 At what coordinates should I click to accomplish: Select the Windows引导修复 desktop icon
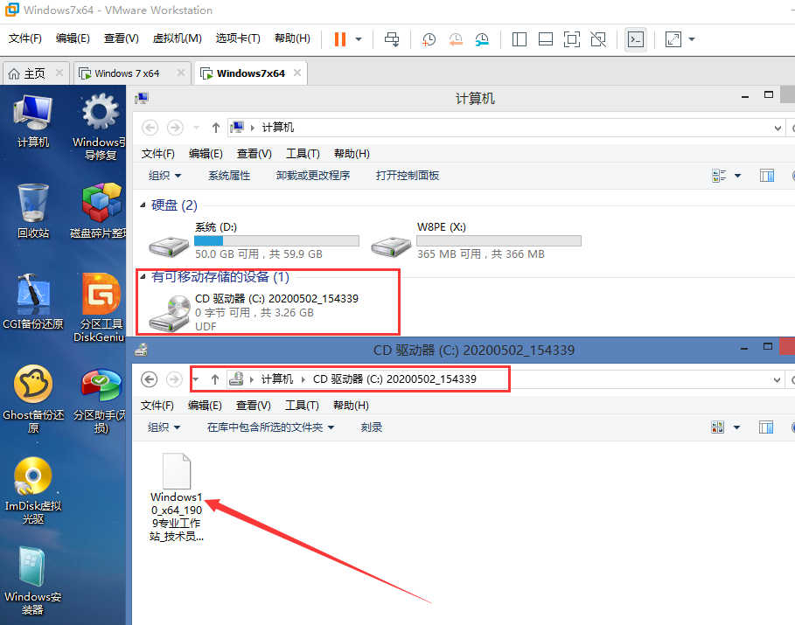point(100,127)
